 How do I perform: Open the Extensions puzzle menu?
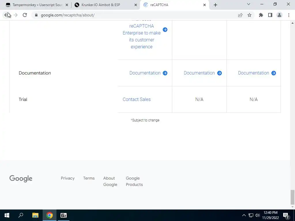point(261,15)
